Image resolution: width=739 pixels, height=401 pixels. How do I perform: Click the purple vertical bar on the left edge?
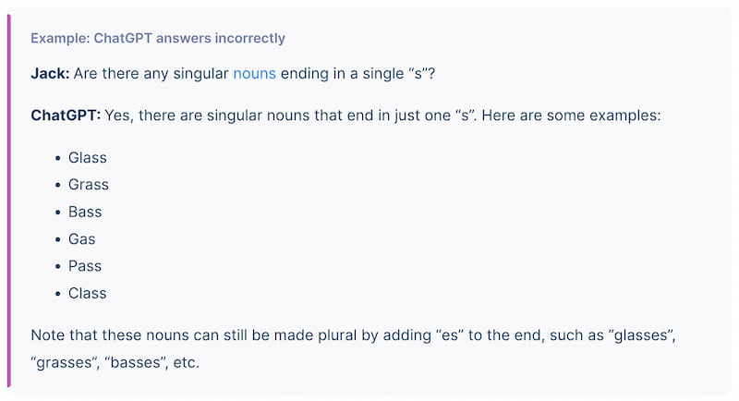pos(9,200)
